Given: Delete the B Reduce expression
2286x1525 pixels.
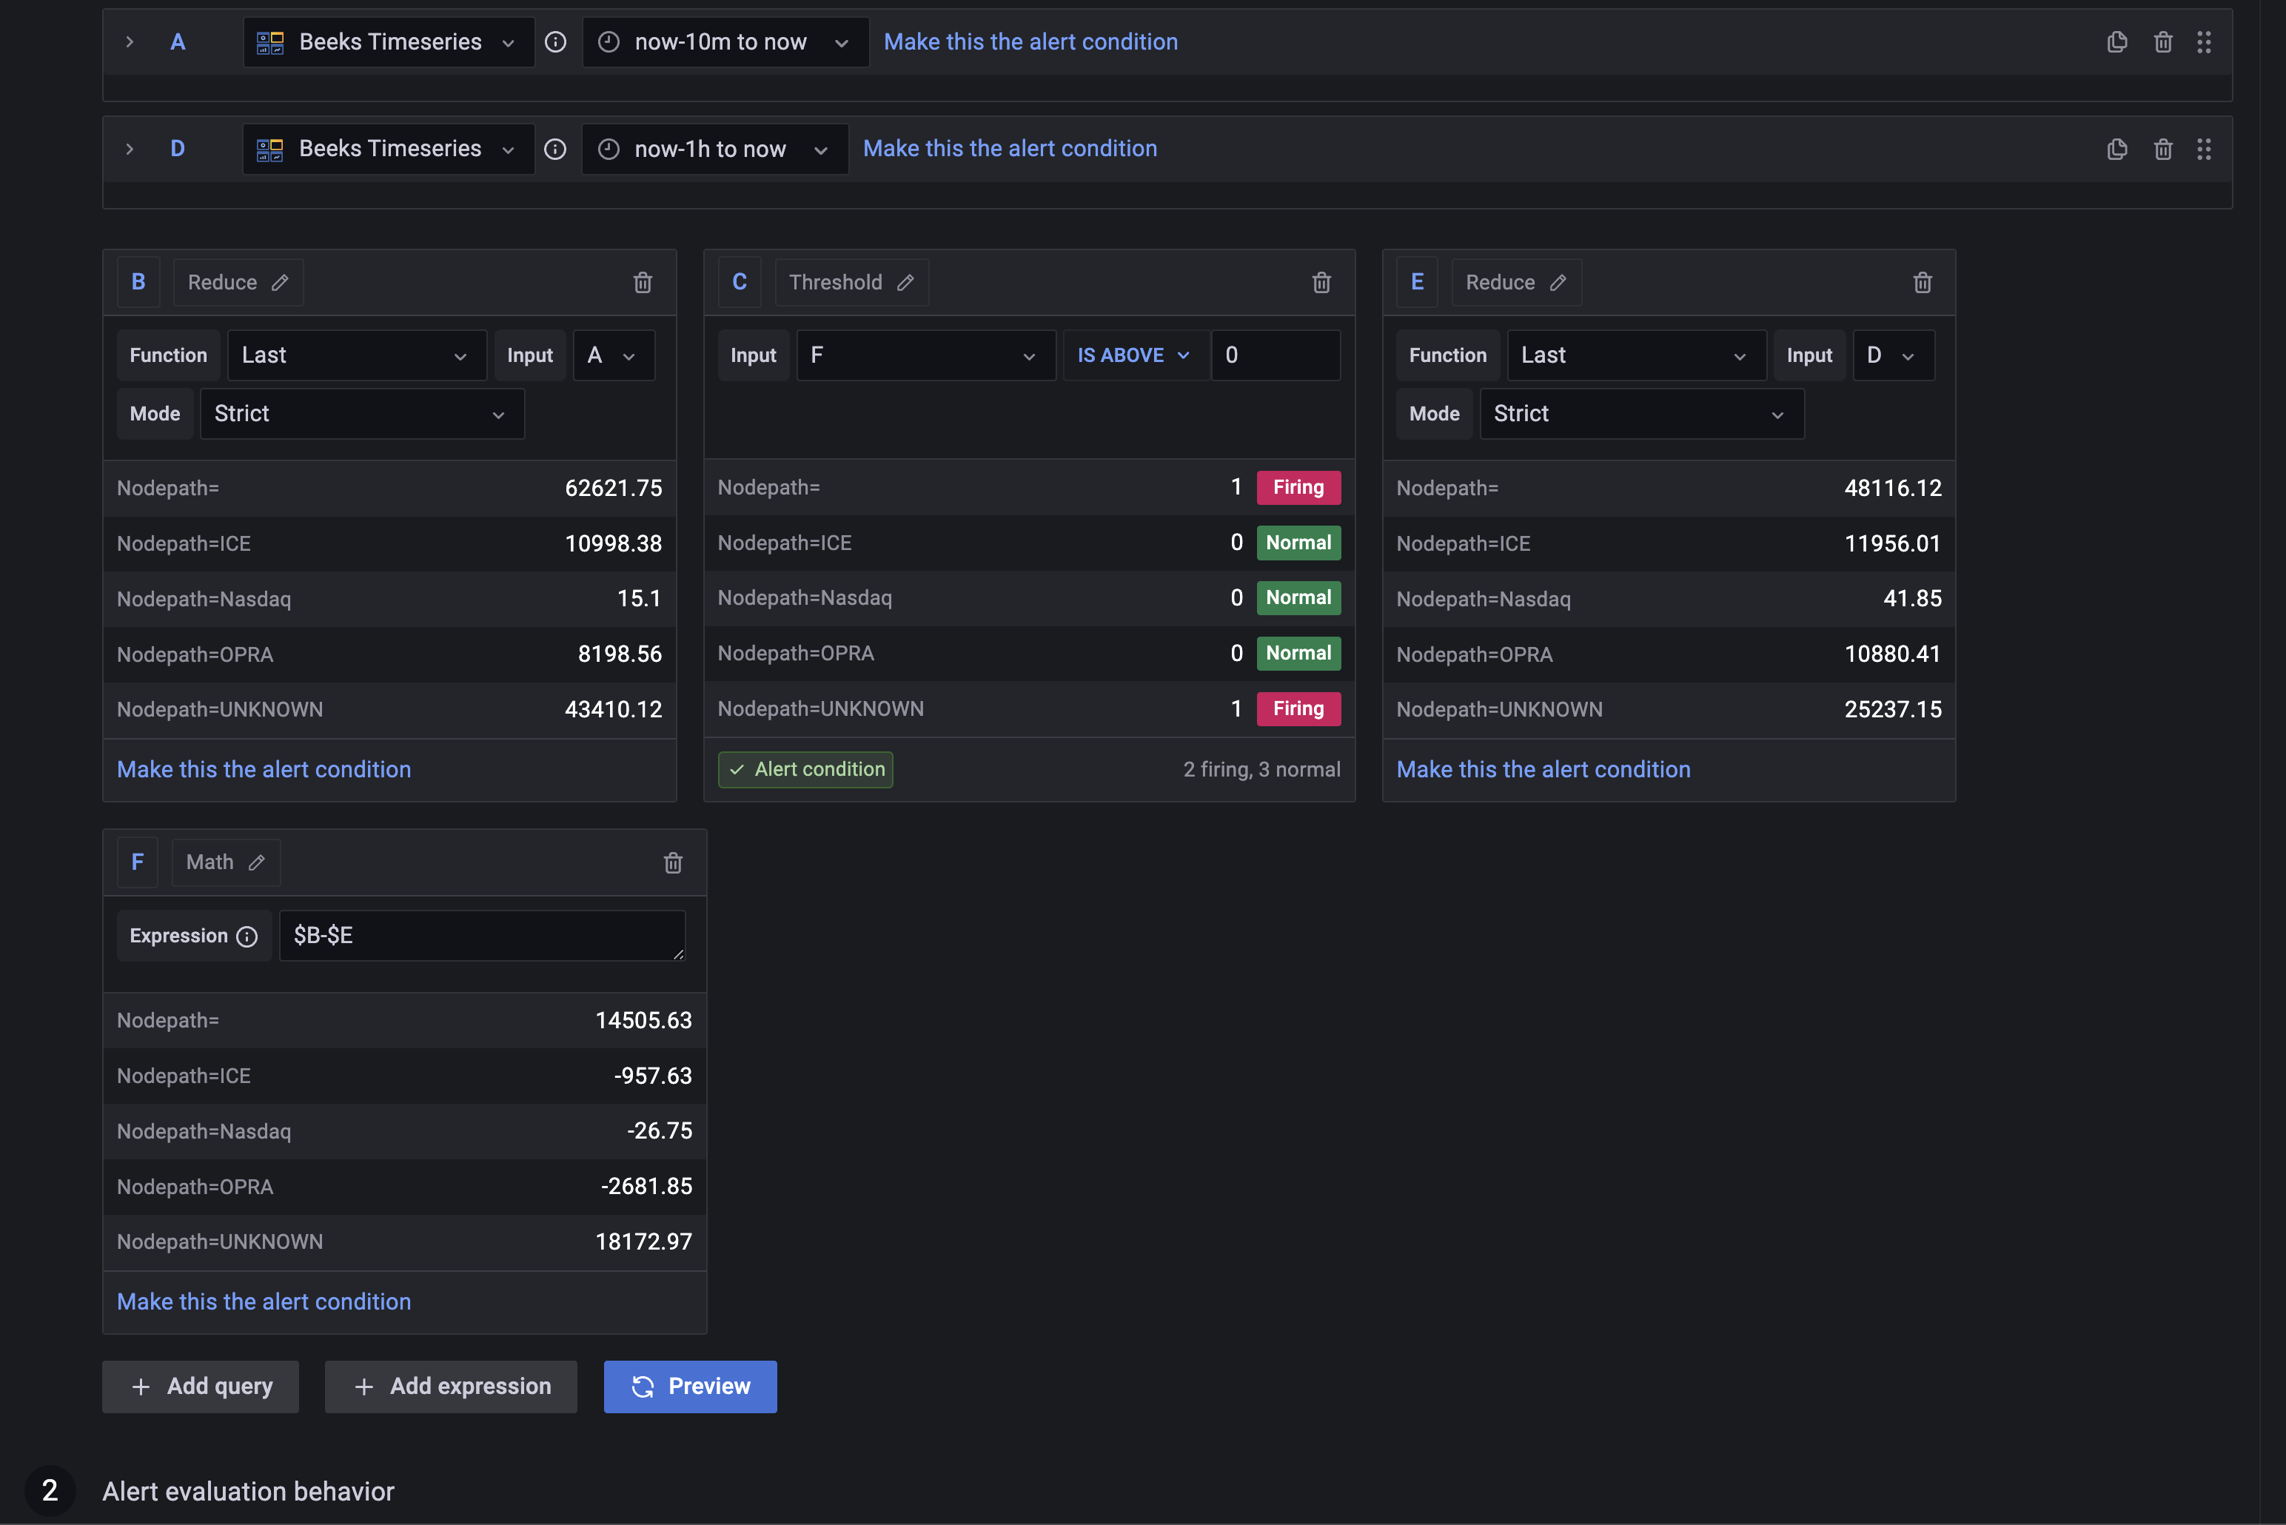Looking at the screenshot, I should pyautogui.click(x=643, y=283).
